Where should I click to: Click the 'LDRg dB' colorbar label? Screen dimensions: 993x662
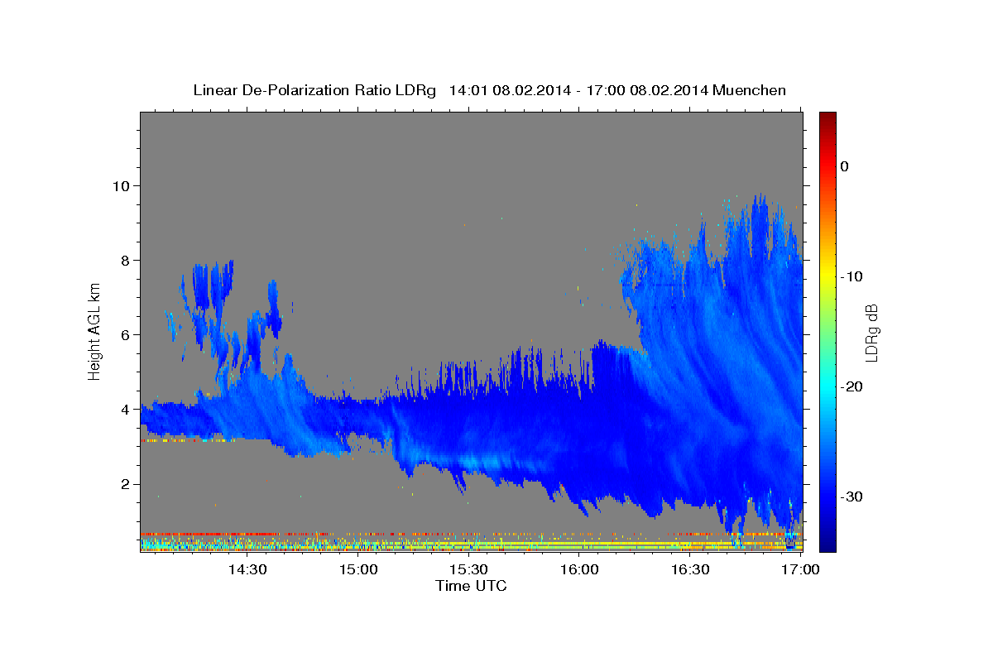(871, 333)
